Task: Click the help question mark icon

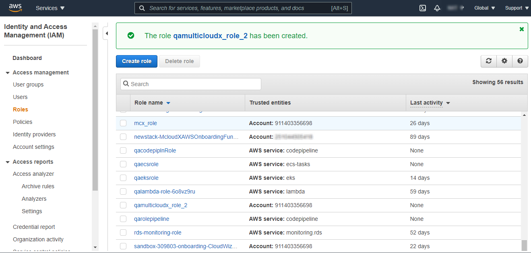Action: click(520, 61)
